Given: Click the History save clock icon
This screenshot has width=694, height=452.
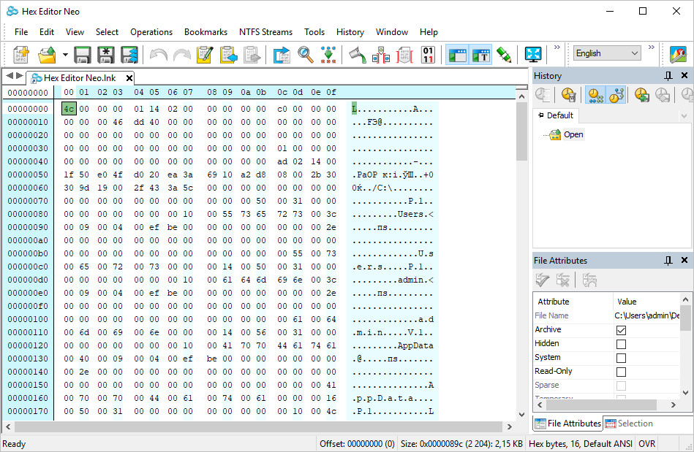Looking at the screenshot, I should coord(642,95).
